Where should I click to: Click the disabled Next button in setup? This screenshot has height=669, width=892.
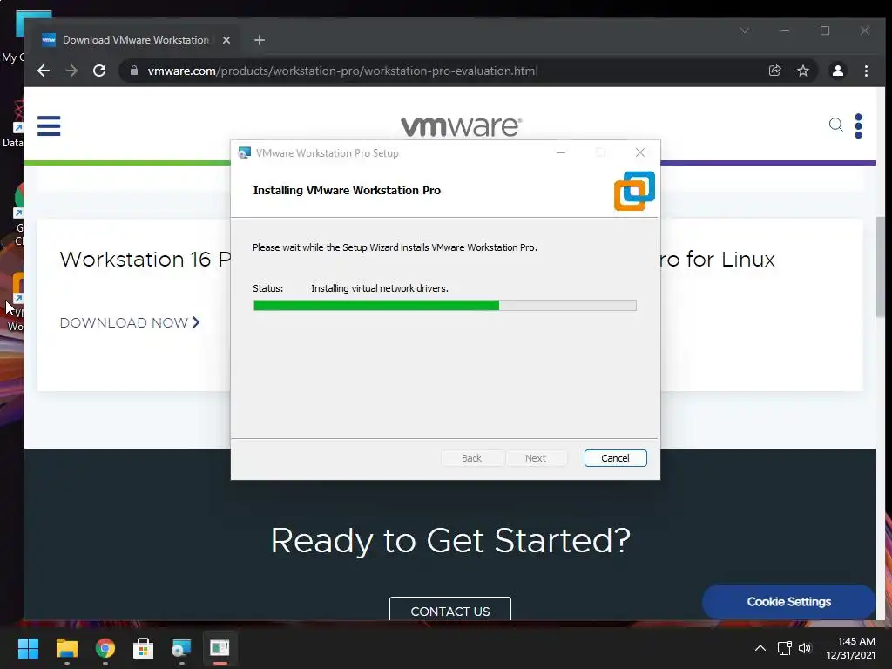[x=536, y=458]
